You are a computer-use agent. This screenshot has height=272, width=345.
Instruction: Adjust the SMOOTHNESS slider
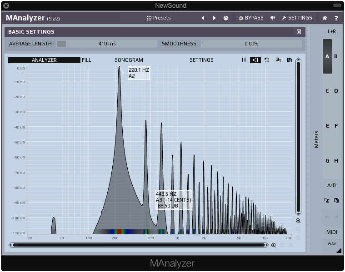click(x=251, y=44)
